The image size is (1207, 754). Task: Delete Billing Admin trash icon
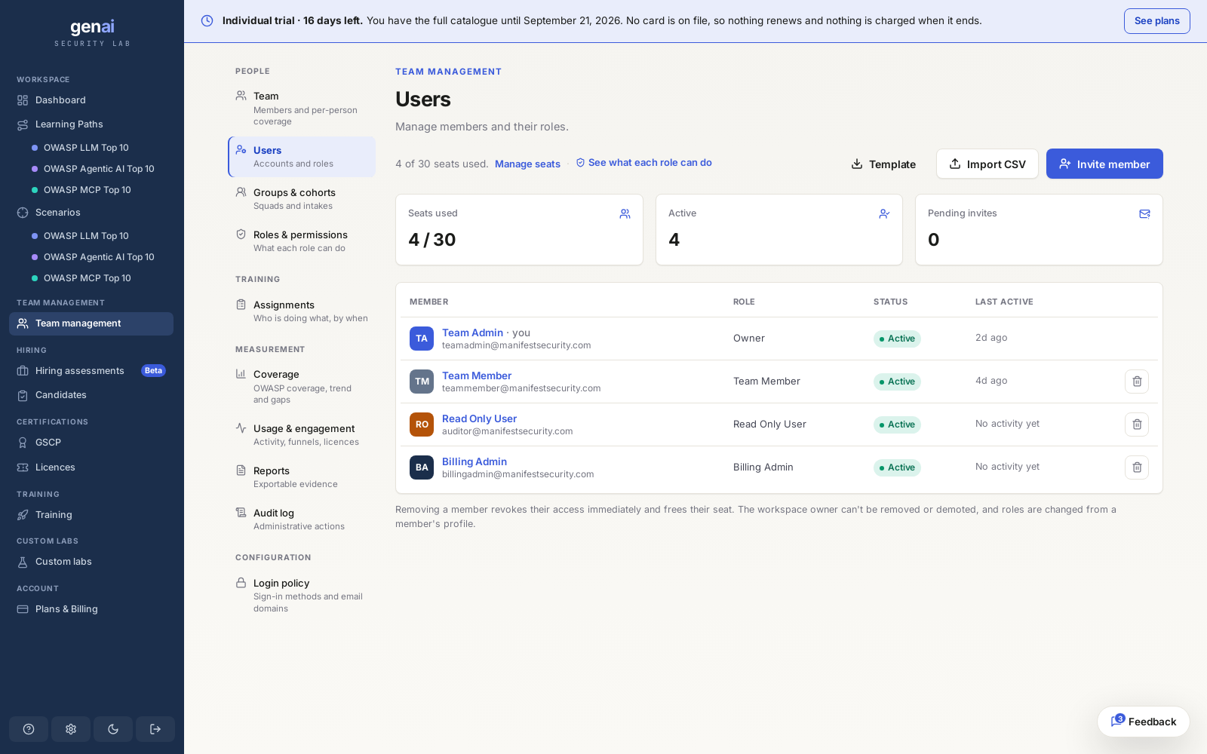(1137, 467)
